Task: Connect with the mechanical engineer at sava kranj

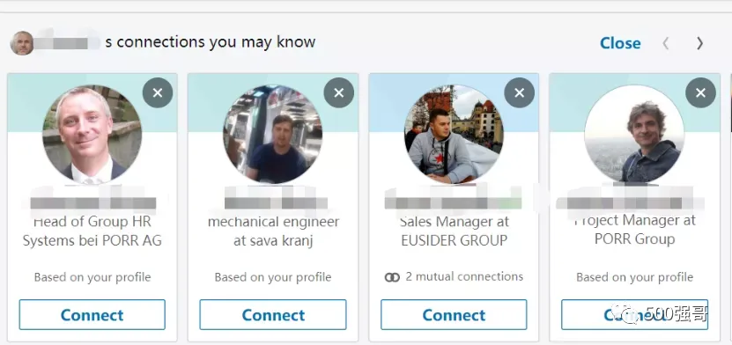Action: pos(273,315)
